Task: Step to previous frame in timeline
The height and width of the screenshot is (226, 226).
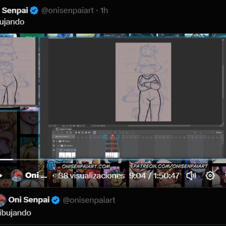Action: [x=79, y=132]
